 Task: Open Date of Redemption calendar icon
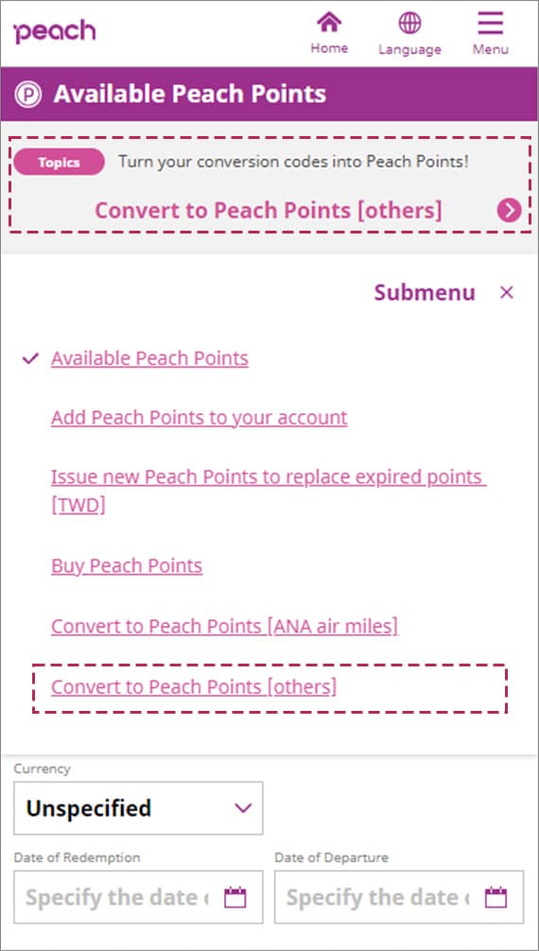[235, 897]
